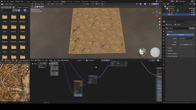Disable the Camera object in renders
Image resolution: width=196 pixels, height=110 pixels.
pyautogui.click(x=194, y=11)
